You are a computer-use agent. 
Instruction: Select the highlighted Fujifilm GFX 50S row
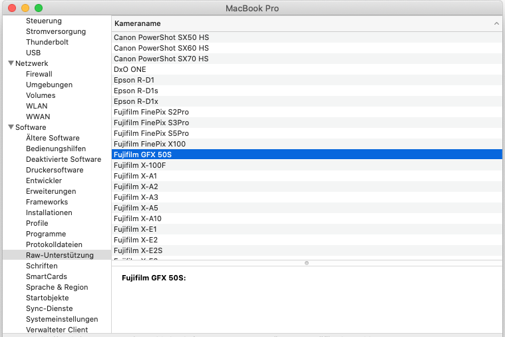click(x=307, y=154)
